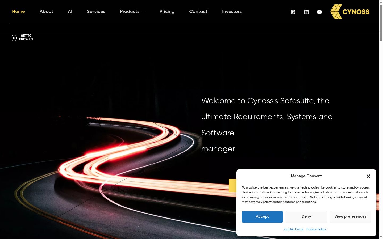Open the Cynoss YouTube channel icon
This screenshot has width=383, height=239.
319,12
